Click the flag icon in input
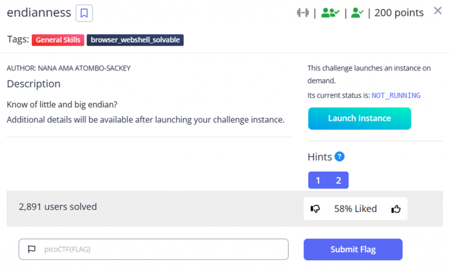The image size is (449, 274). click(x=32, y=249)
